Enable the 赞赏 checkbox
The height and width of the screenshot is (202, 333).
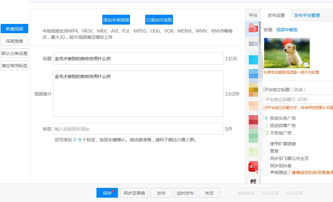pyautogui.click(x=266, y=151)
